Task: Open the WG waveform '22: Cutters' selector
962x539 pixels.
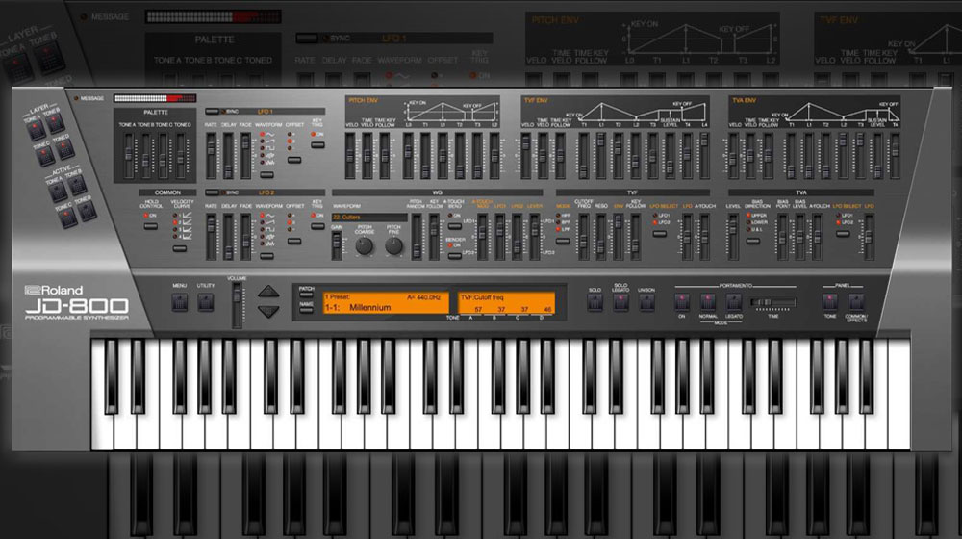Action: [x=369, y=218]
